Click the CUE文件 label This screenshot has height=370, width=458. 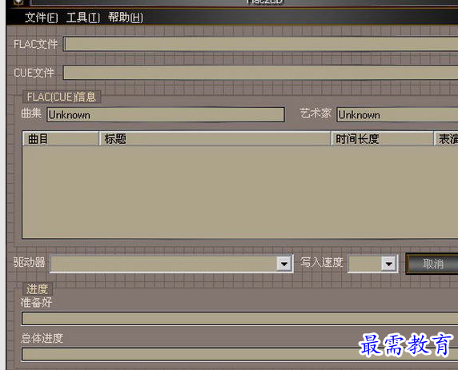tap(34, 73)
